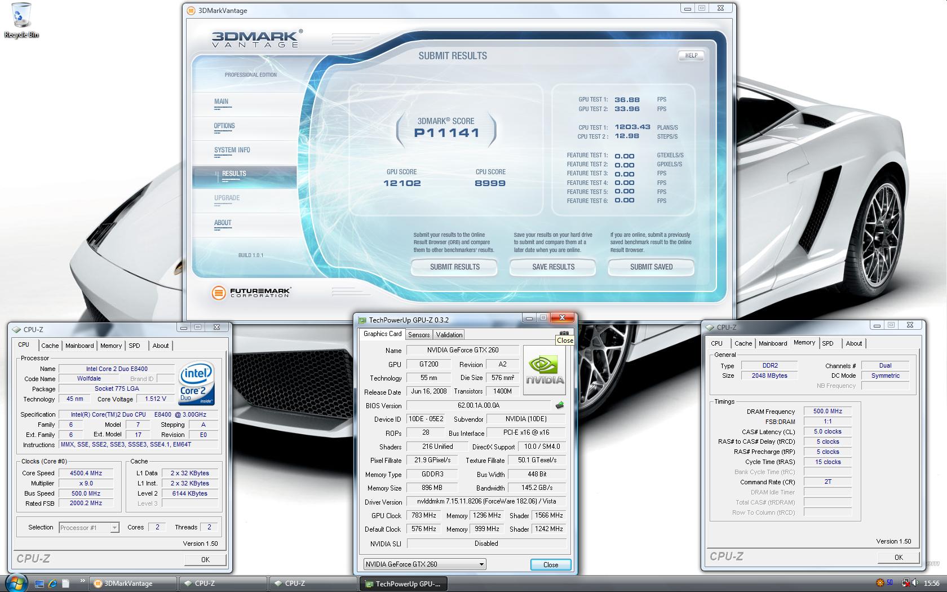Screen dimensions: 947x592
Task: Click Save Results button
Action: [553, 267]
